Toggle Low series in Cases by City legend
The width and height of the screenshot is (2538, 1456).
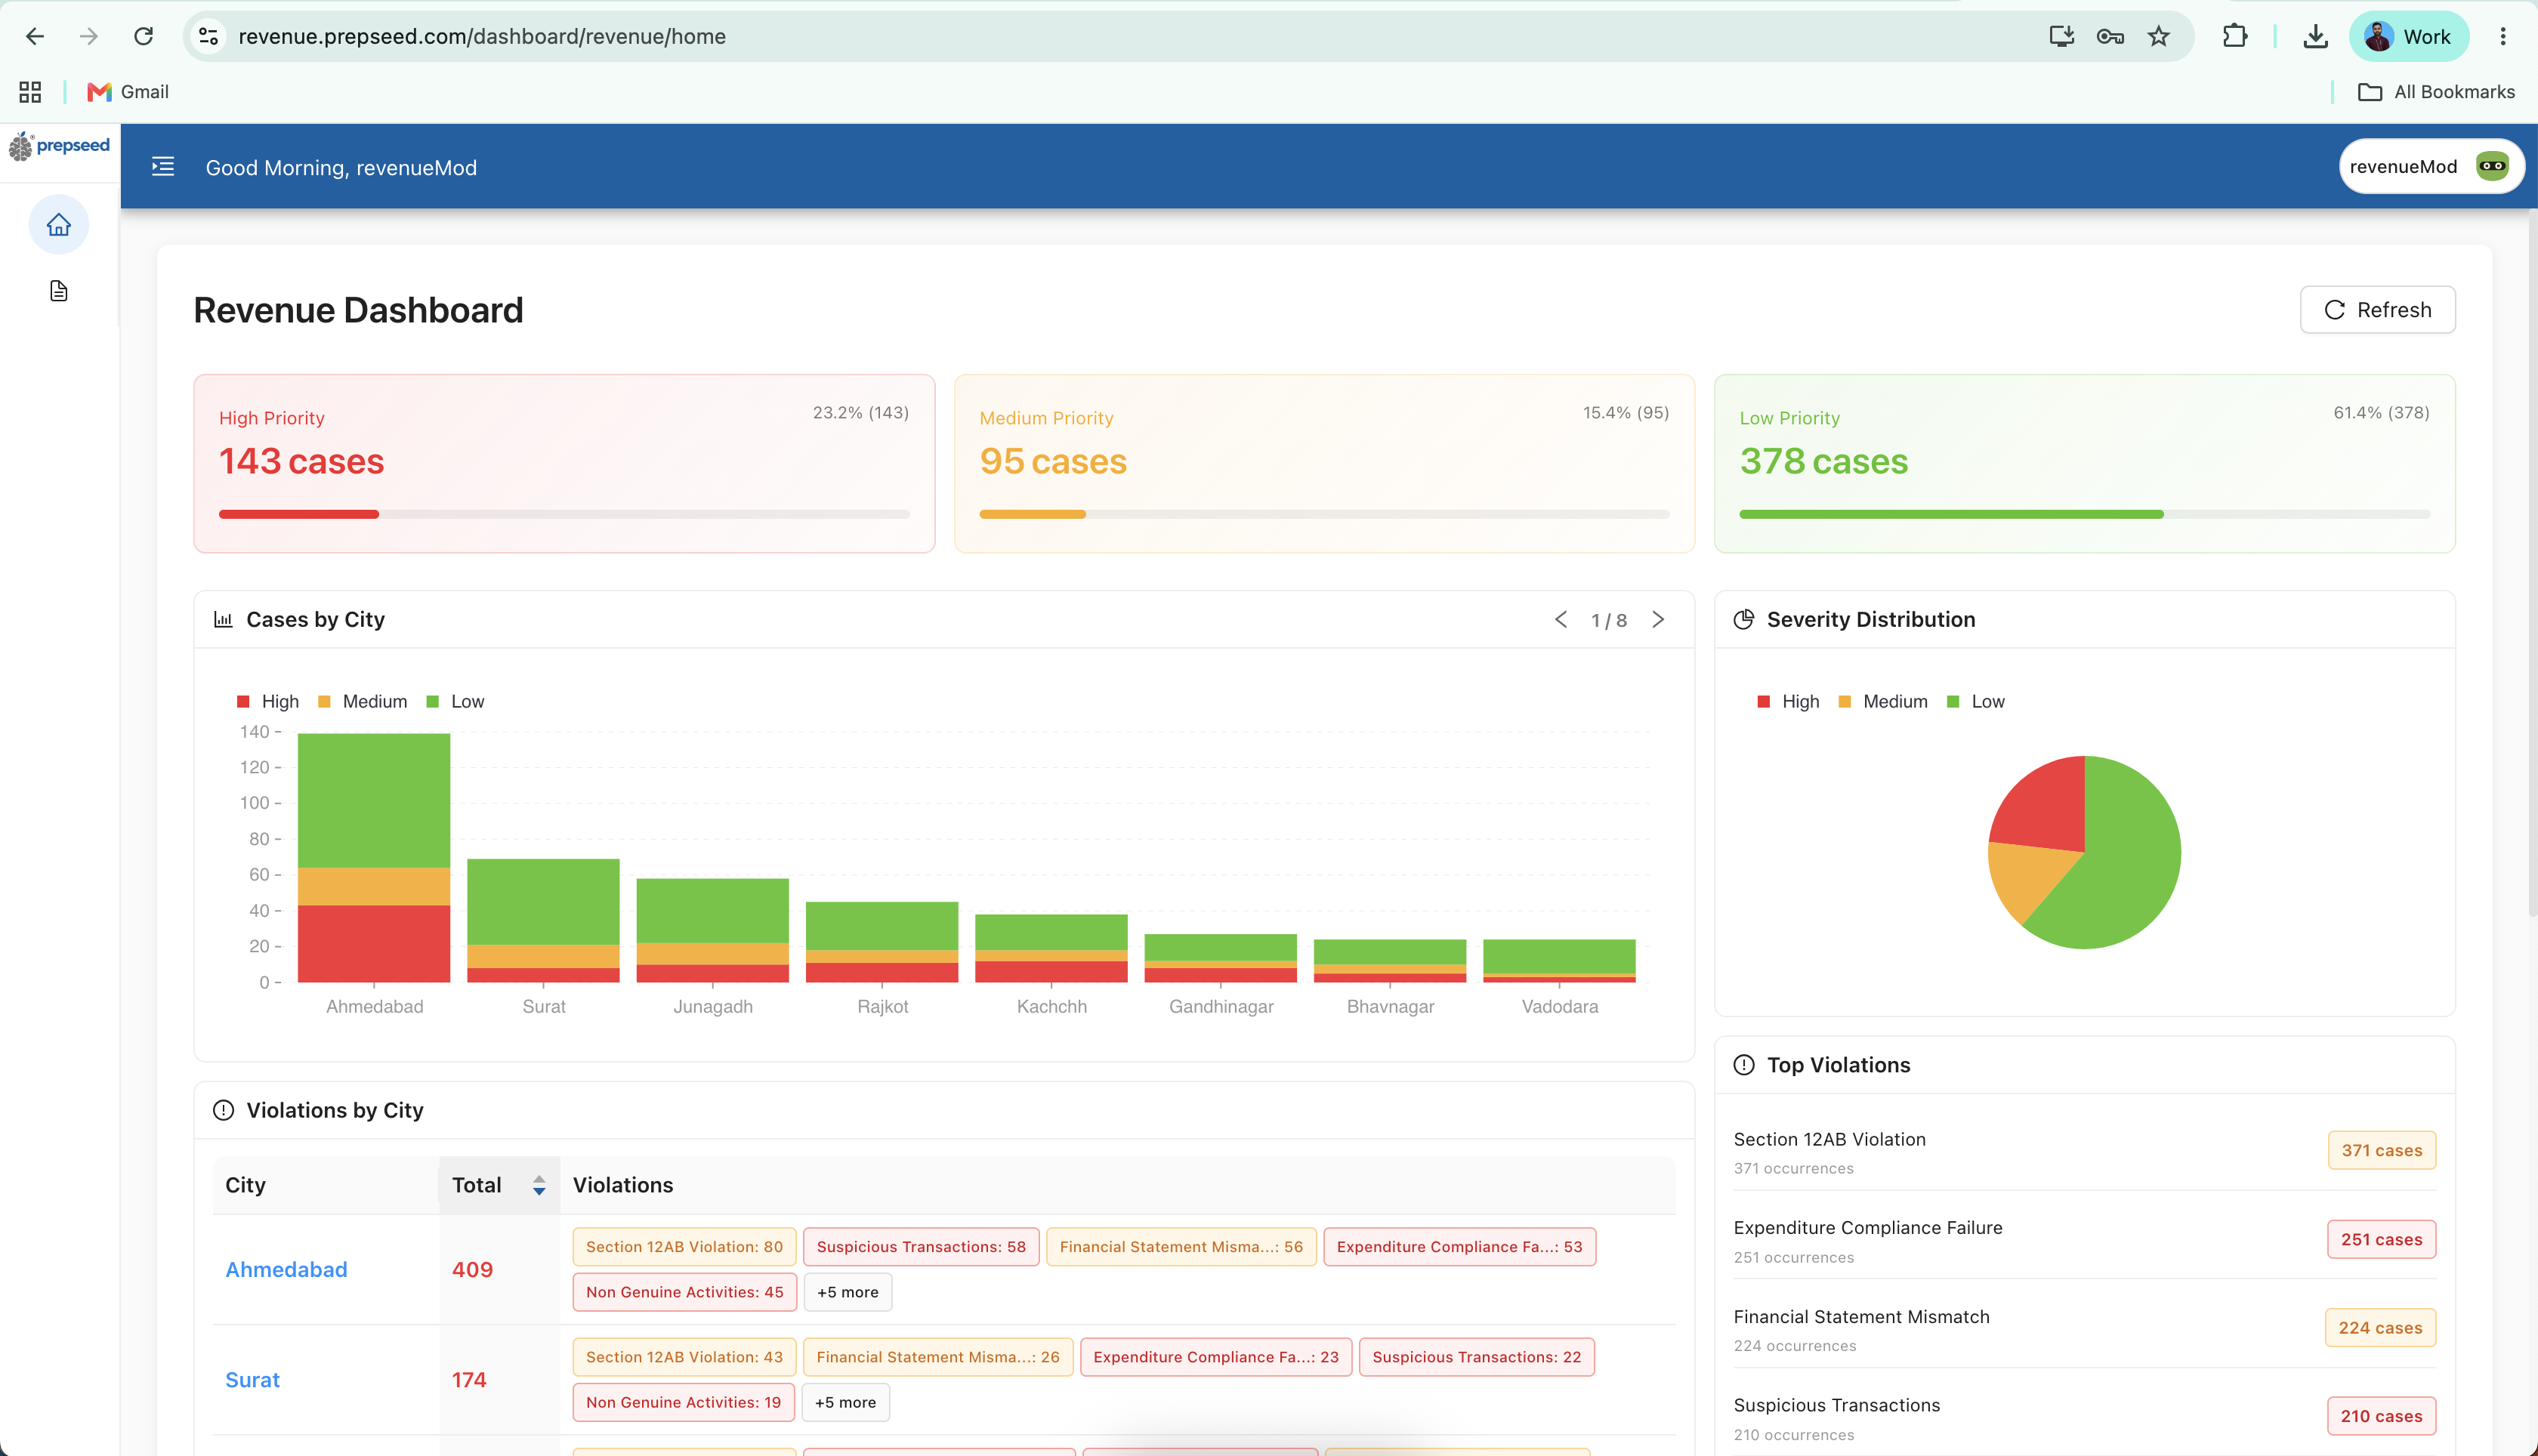tap(456, 702)
